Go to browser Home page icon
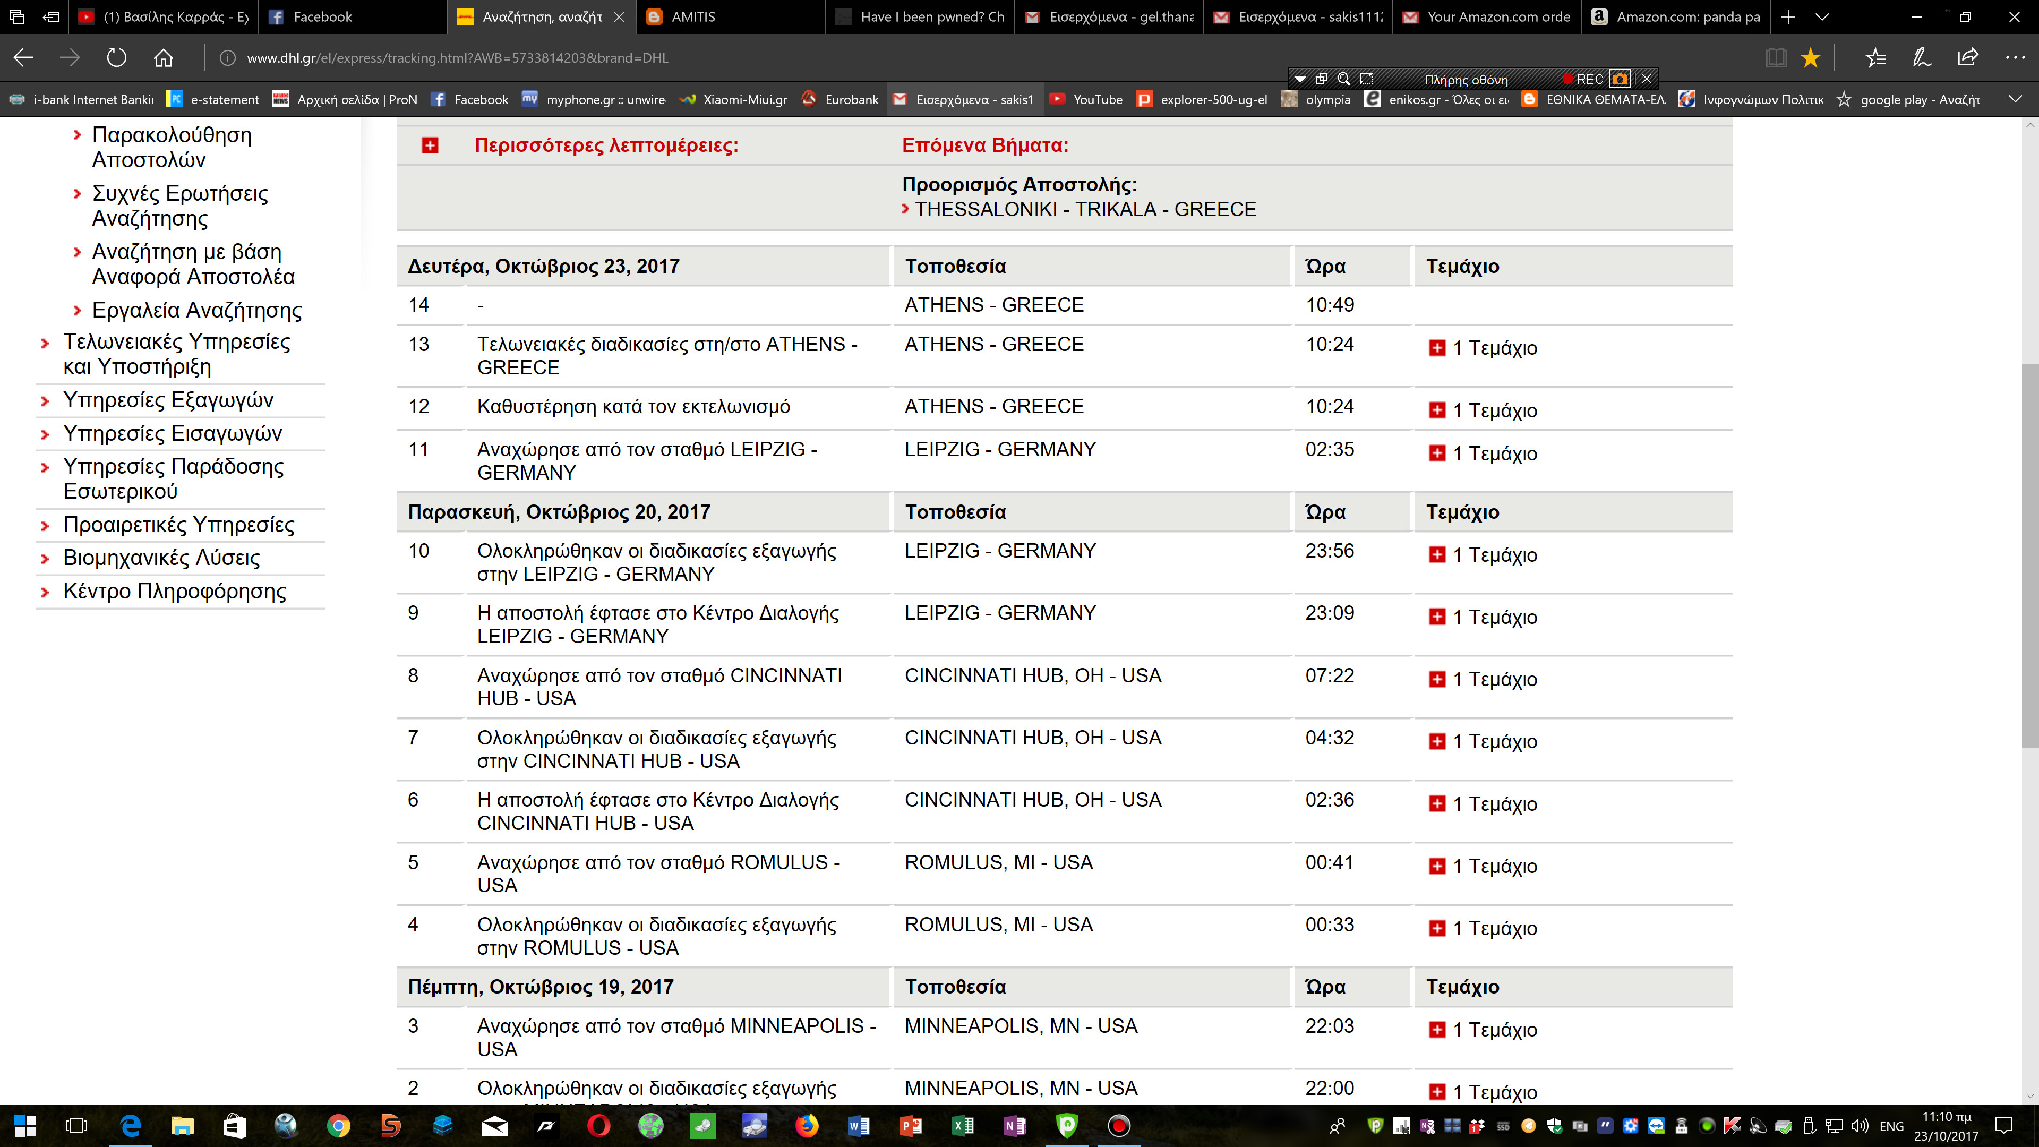The image size is (2039, 1147). pyautogui.click(x=163, y=58)
